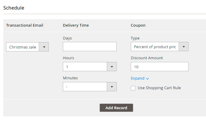This screenshot has width=206, height=120.
Task: Click the Use Shopping Cart Rule label
Action: 159,88
